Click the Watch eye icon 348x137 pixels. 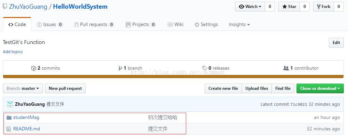pyautogui.click(x=242, y=7)
